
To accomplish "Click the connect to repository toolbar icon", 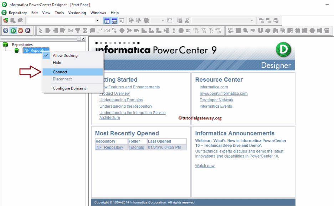I will [x=6, y=20].
